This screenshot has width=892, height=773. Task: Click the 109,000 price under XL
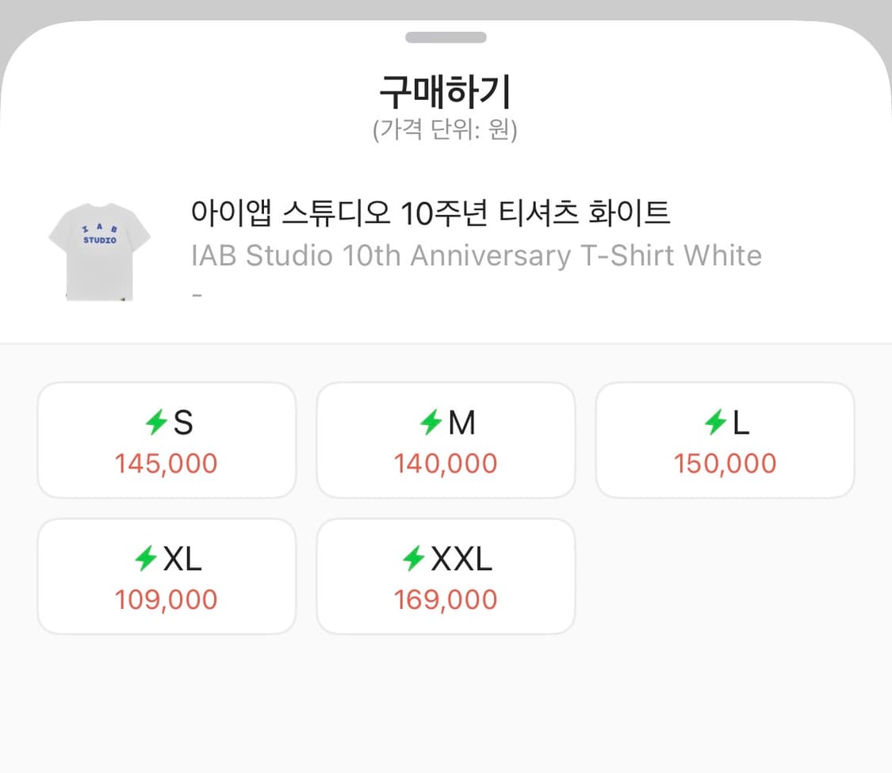coord(167,599)
